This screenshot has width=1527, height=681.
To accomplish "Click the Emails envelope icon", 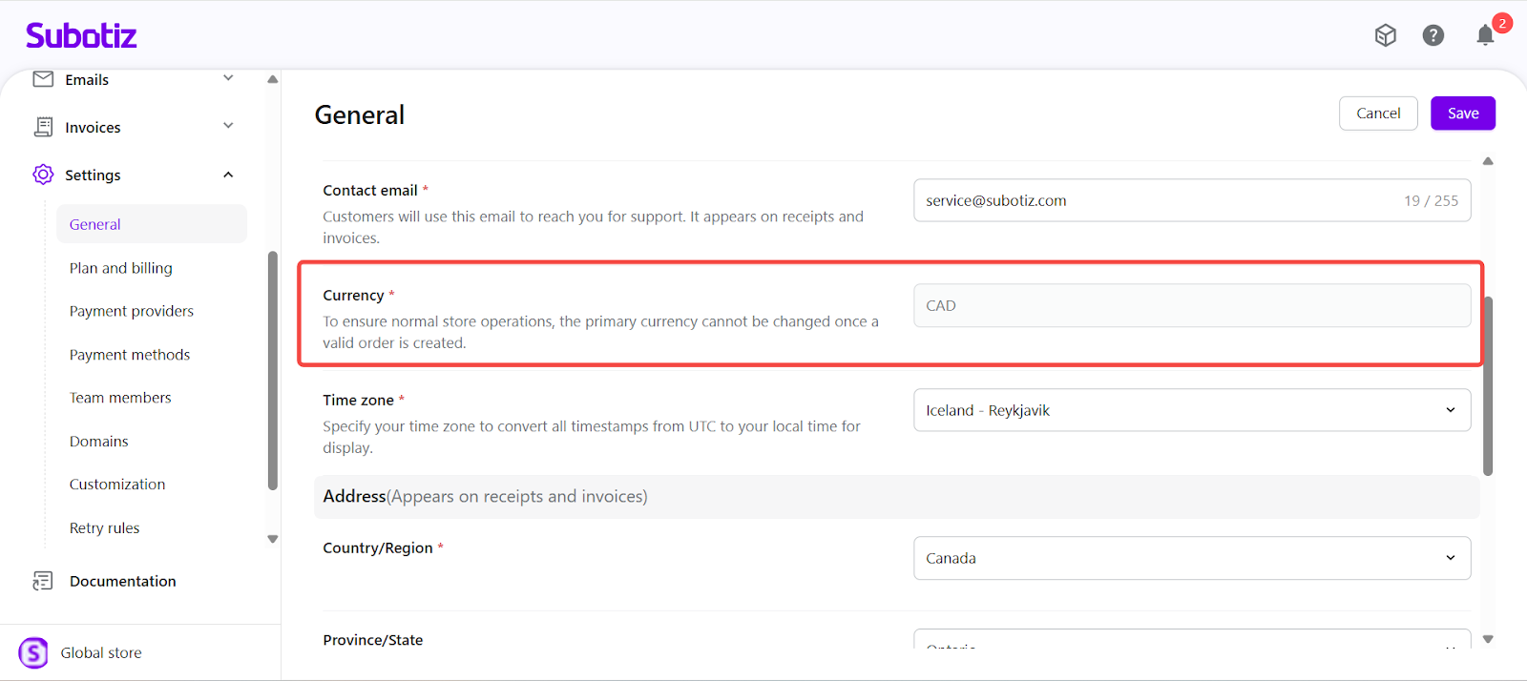I will (43, 79).
